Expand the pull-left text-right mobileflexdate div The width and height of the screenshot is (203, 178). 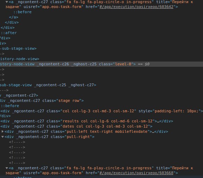(2, 131)
